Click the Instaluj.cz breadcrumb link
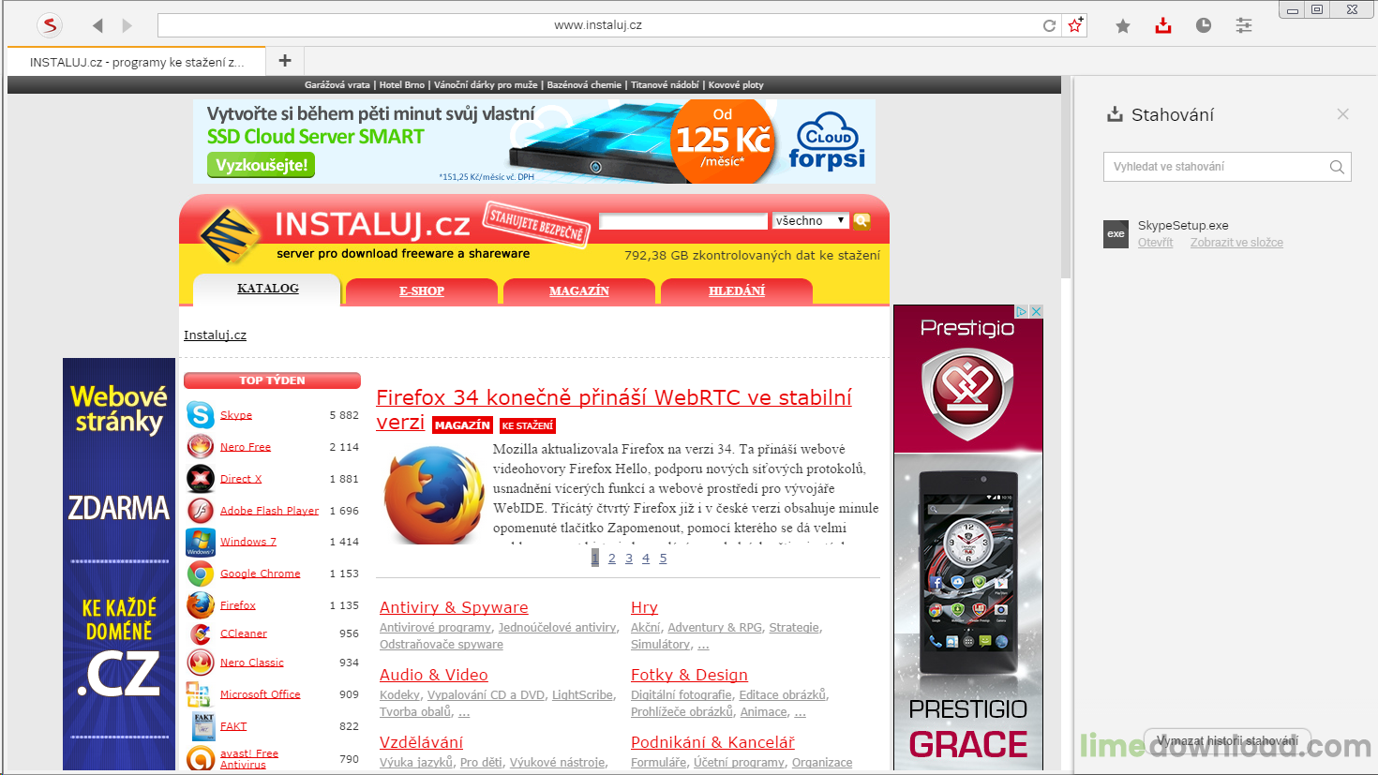 click(x=215, y=335)
